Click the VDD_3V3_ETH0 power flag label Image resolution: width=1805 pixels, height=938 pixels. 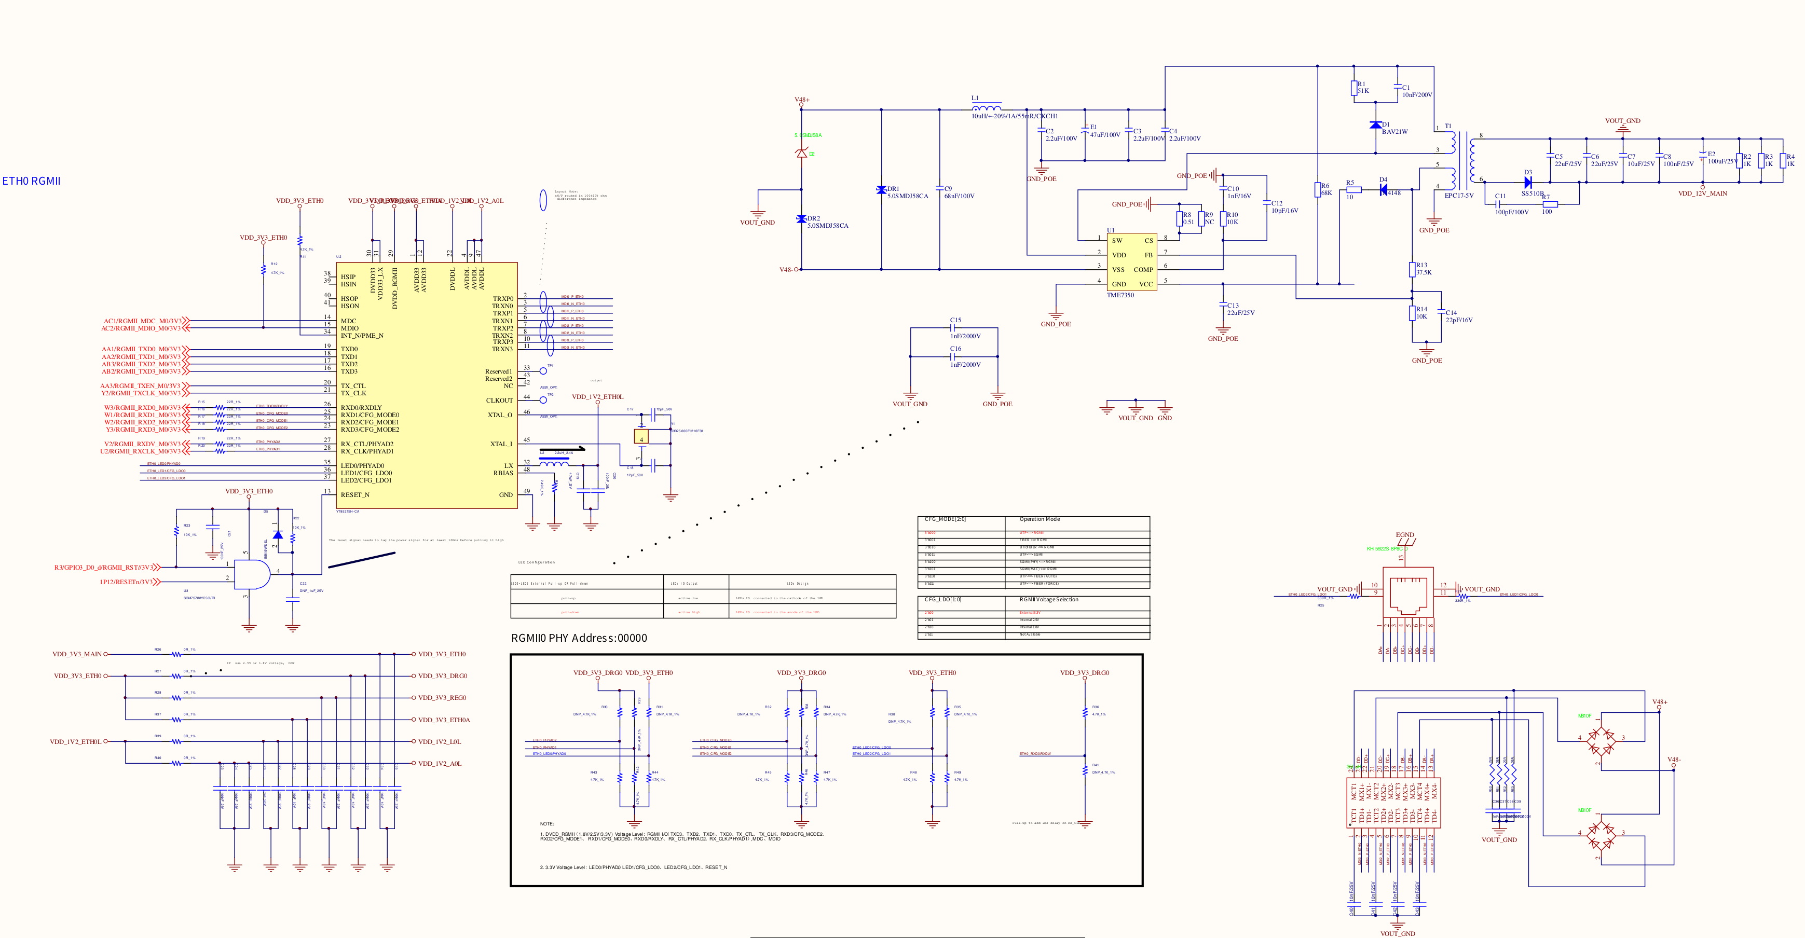click(x=300, y=200)
